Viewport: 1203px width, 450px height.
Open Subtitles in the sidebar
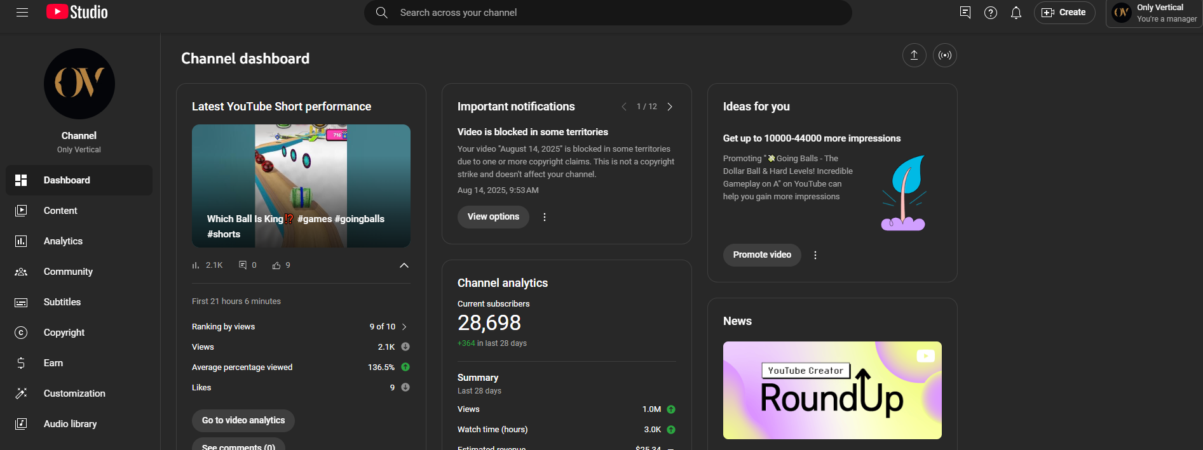point(79,302)
